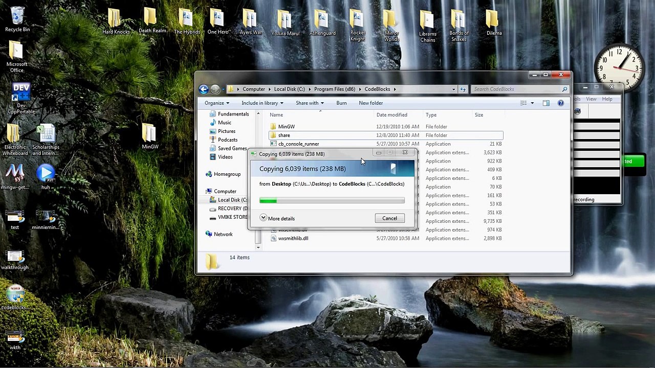Open the Ashenguard desktop folder
Viewport: 655px width, 368px height.
(322, 22)
